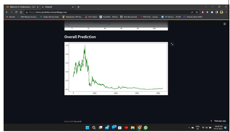Open taskbar Search
This screenshot has width=230, height=132.
(94, 128)
